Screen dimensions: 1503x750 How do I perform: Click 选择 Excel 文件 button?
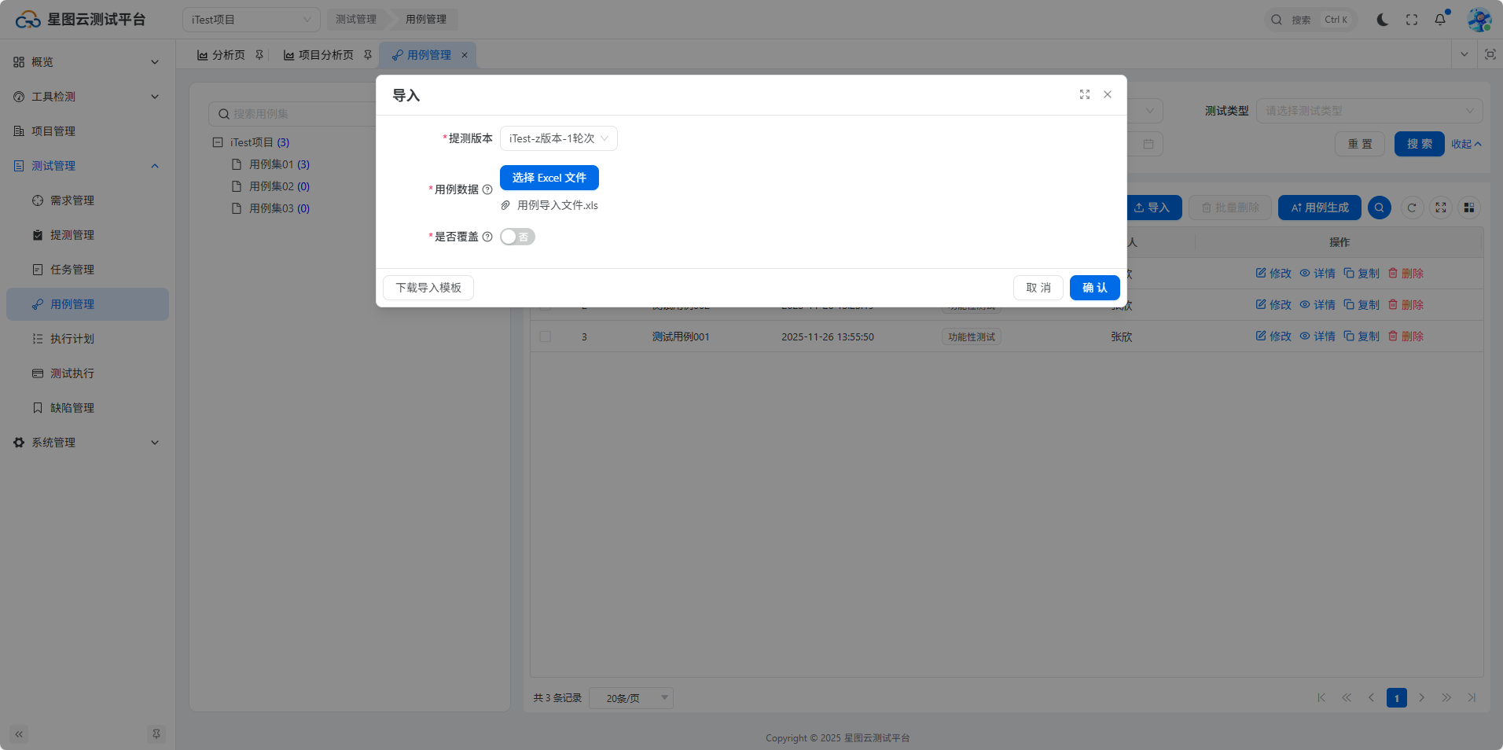549,178
